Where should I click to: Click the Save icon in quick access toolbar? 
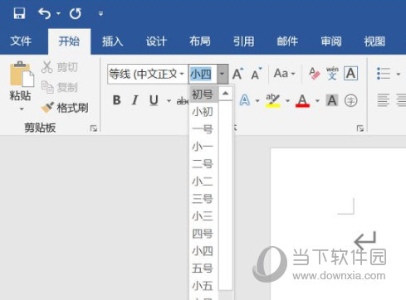click(x=19, y=13)
